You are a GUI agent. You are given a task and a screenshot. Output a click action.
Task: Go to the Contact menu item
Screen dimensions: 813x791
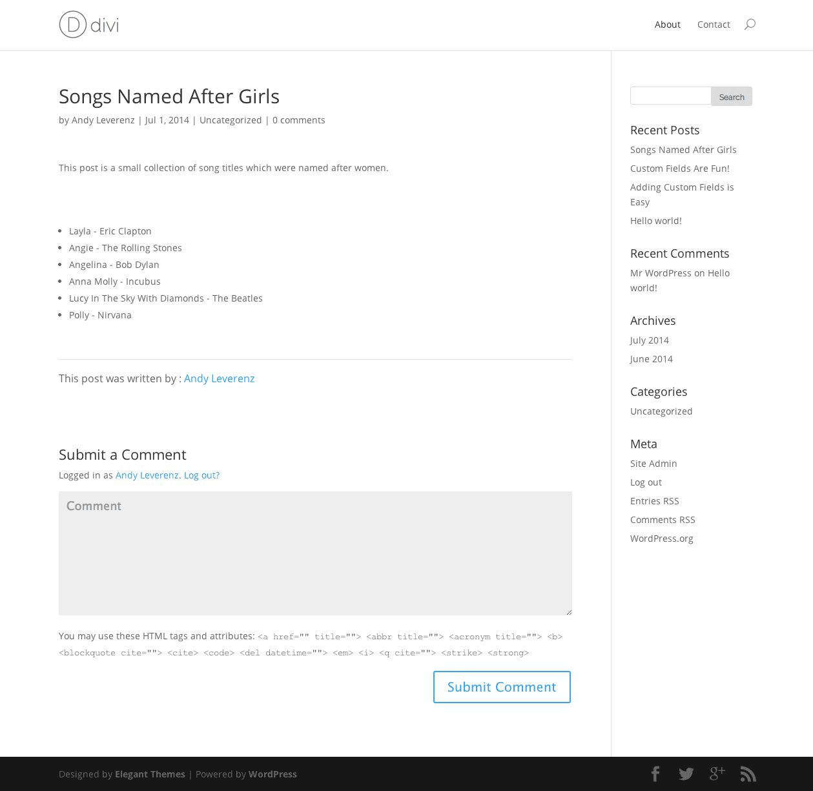click(714, 25)
